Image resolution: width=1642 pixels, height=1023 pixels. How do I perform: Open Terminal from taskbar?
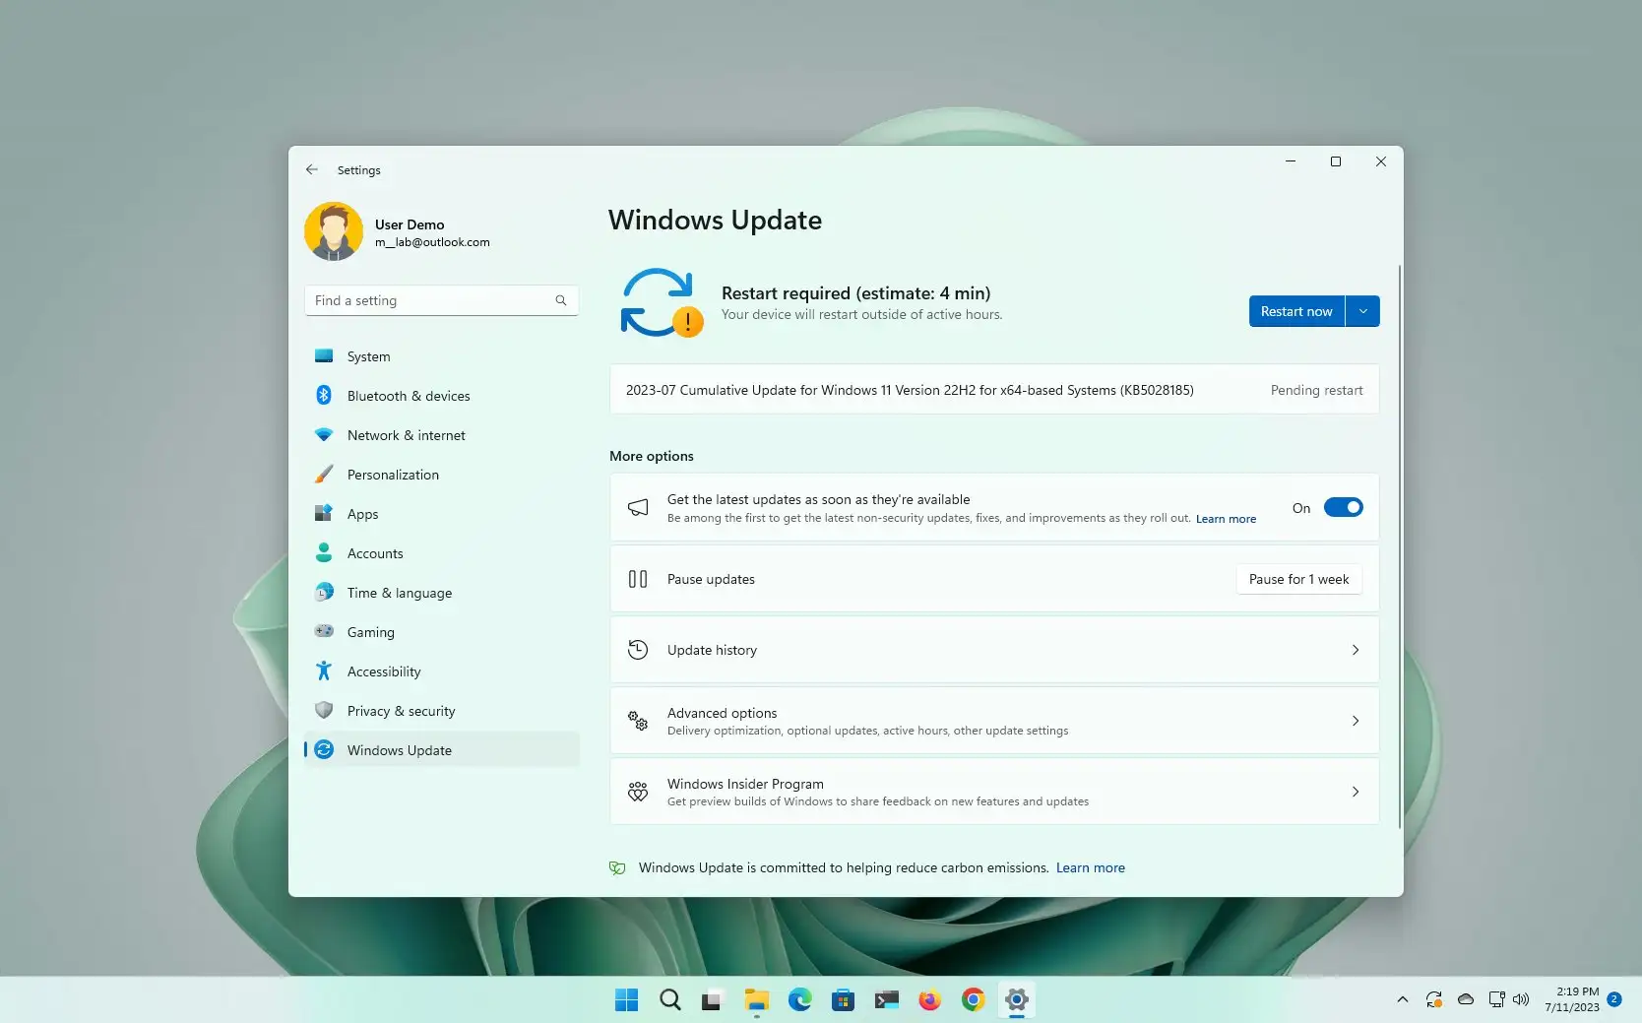886,1000
